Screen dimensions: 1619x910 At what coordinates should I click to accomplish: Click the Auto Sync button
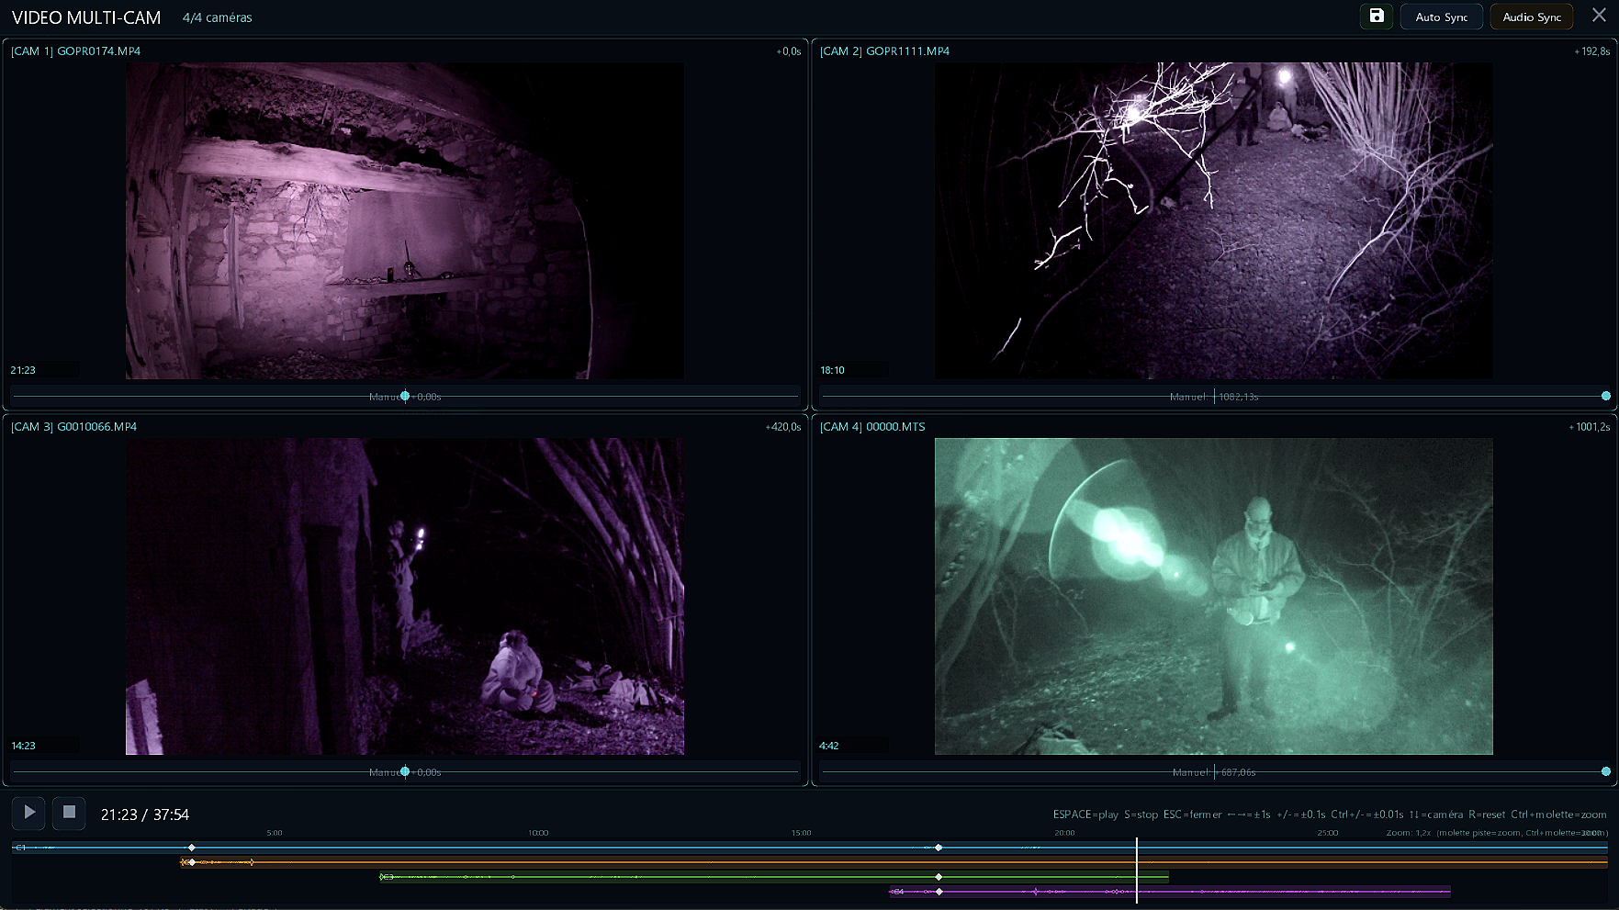(1441, 16)
